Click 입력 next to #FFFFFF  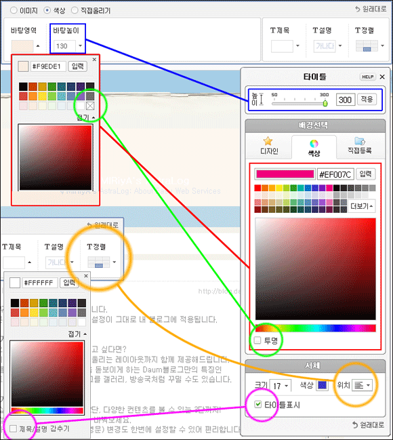pos(69,283)
